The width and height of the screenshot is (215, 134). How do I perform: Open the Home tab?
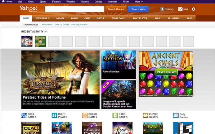26,18
